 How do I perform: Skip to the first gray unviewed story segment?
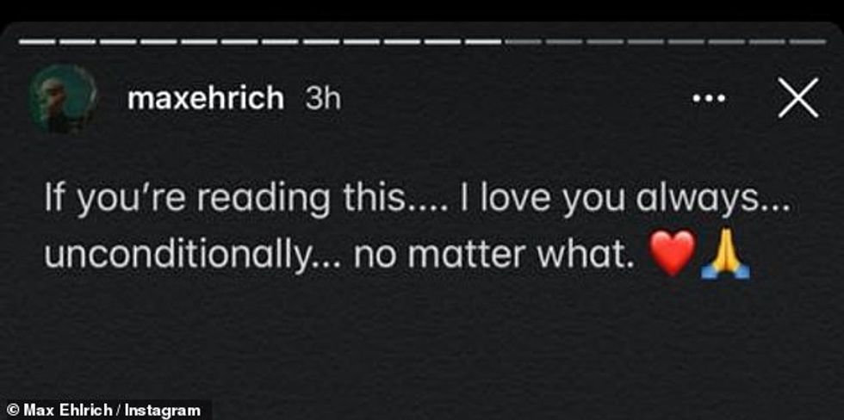523,41
